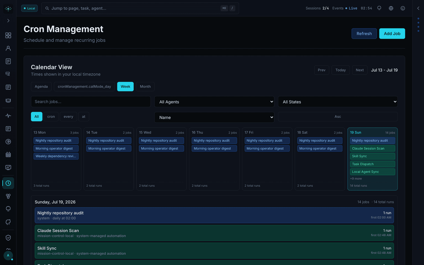Toggle the Asc sort order button
The width and height of the screenshot is (424, 265).
coord(338,117)
